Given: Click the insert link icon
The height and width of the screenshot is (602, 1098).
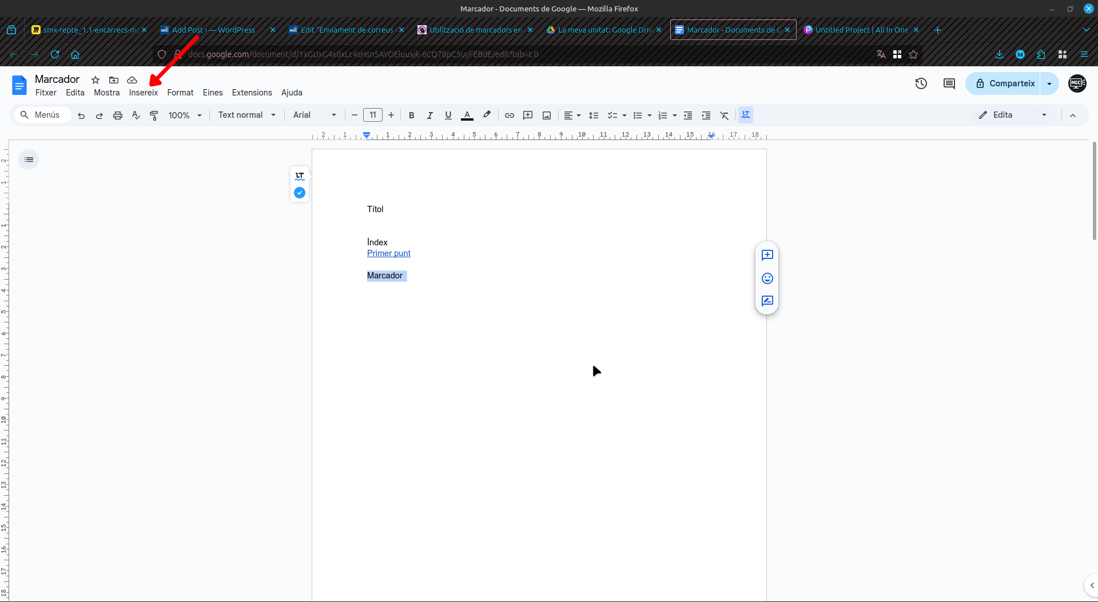Looking at the screenshot, I should (509, 115).
